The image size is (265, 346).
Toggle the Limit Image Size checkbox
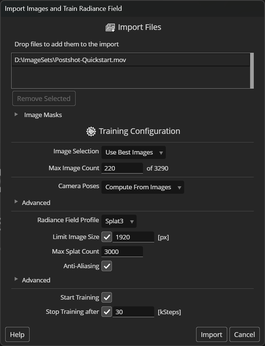click(107, 237)
